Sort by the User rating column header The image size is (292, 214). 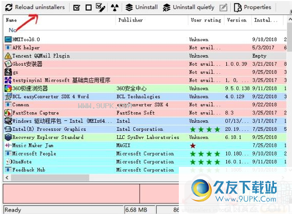click(206, 20)
